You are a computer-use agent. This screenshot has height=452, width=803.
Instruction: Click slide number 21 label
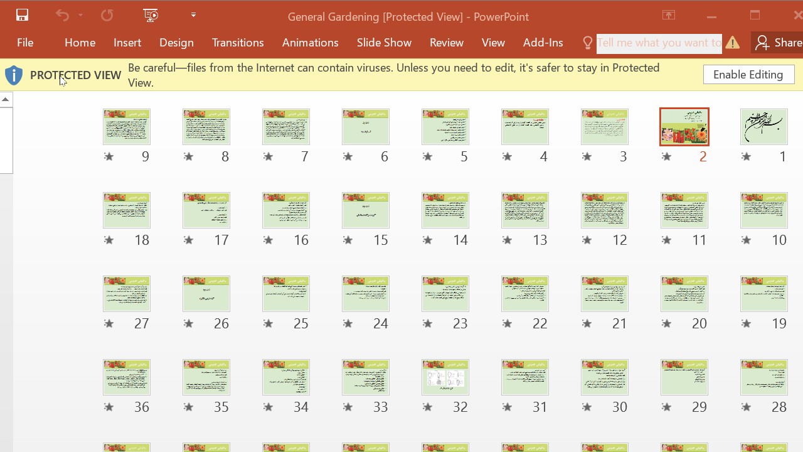[x=620, y=324]
